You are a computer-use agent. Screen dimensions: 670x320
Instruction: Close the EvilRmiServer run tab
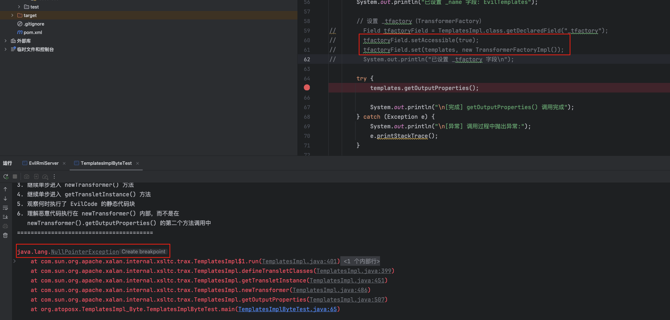64,163
